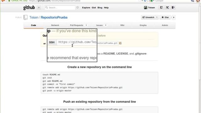Click 'git remote add origin' line in first code block
Viewport: 201px width, 113px height.
[82, 87]
